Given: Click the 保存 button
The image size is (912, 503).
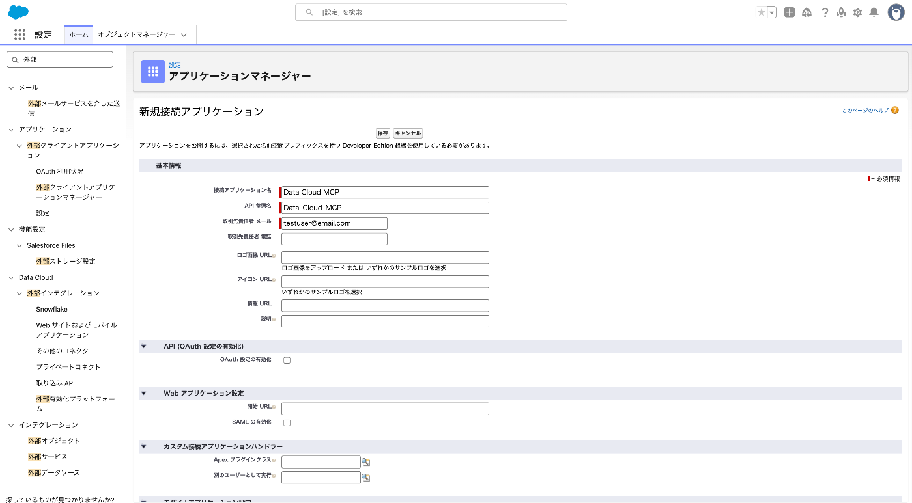Looking at the screenshot, I should pyautogui.click(x=382, y=133).
